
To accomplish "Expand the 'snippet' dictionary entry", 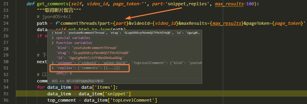I will (x=52, y=63).
